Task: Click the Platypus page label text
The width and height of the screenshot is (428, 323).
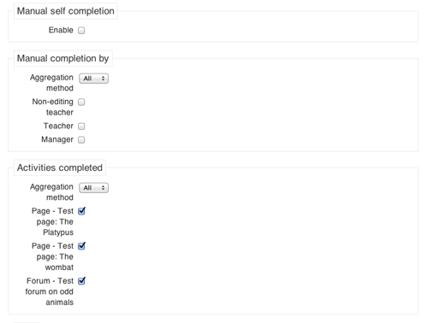Action: click(52, 221)
